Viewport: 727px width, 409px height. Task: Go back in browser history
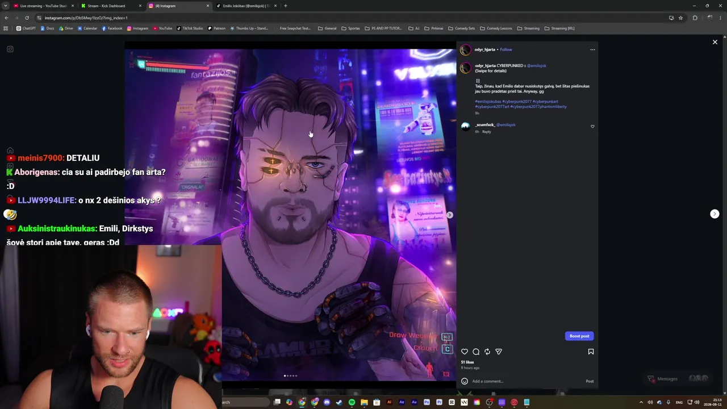point(7,18)
